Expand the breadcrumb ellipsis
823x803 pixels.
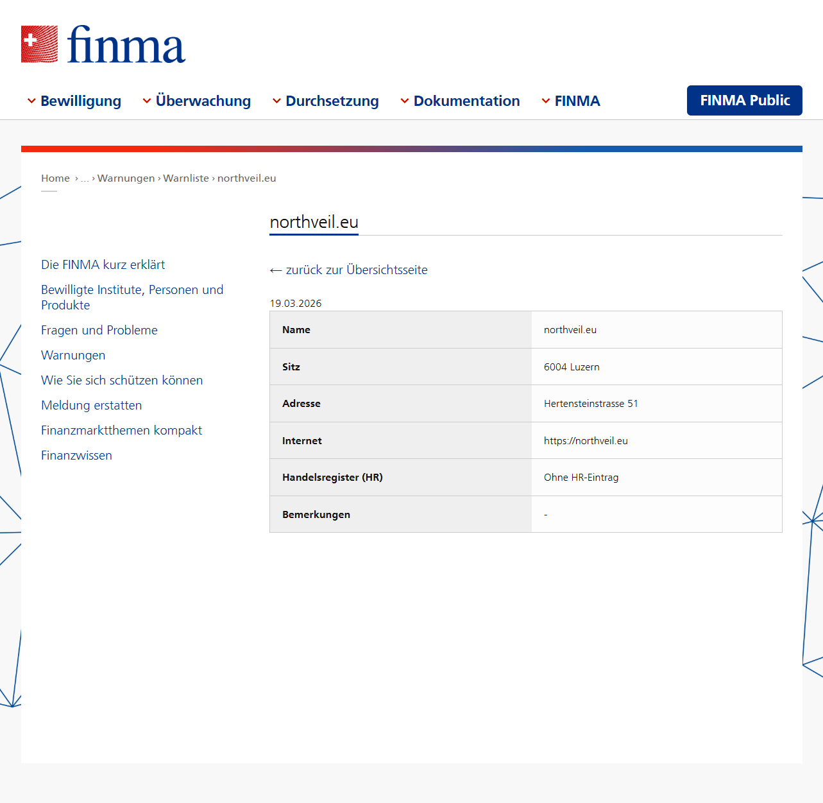85,178
